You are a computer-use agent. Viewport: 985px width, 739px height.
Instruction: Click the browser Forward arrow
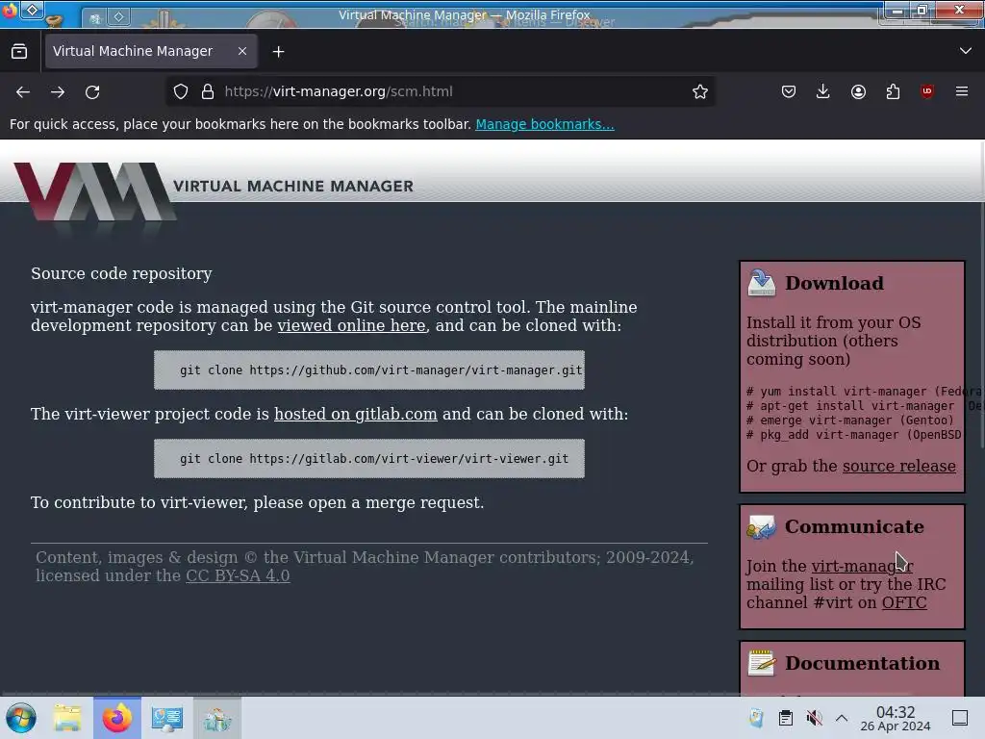pyautogui.click(x=58, y=91)
